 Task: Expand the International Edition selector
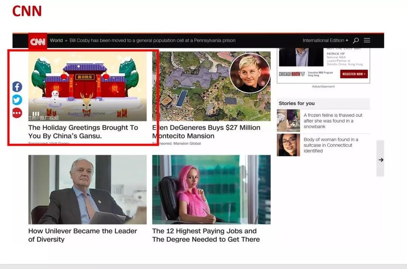[x=325, y=40]
